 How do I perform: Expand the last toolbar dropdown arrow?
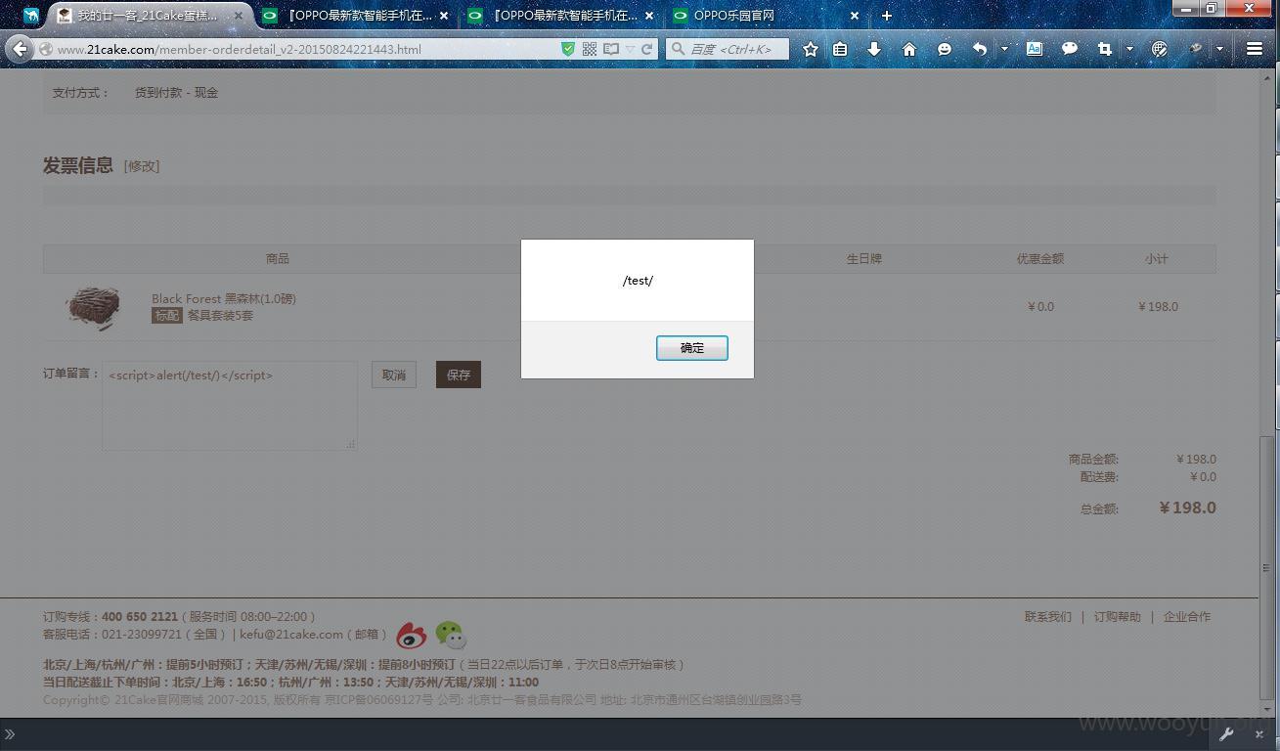[1219, 49]
